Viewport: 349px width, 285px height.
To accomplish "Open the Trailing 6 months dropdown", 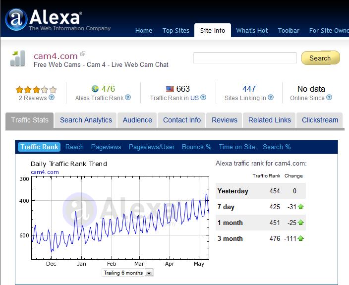I will click(149, 273).
